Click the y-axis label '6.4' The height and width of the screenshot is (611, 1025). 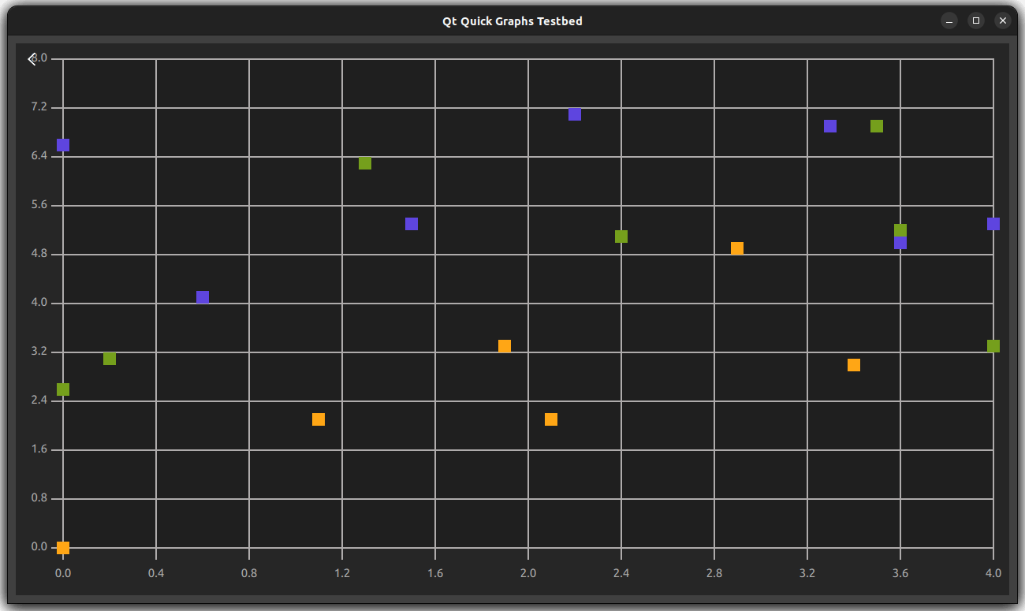coord(39,156)
